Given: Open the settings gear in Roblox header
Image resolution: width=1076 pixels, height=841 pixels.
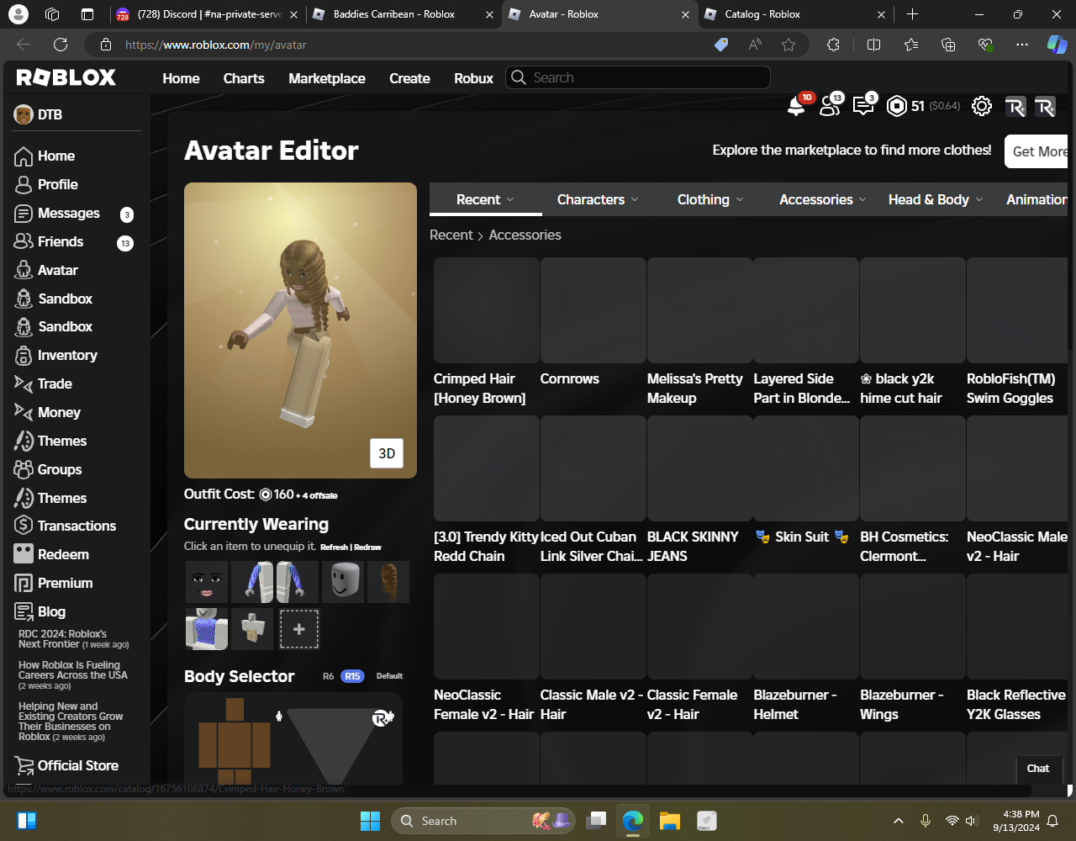Looking at the screenshot, I should 981,106.
